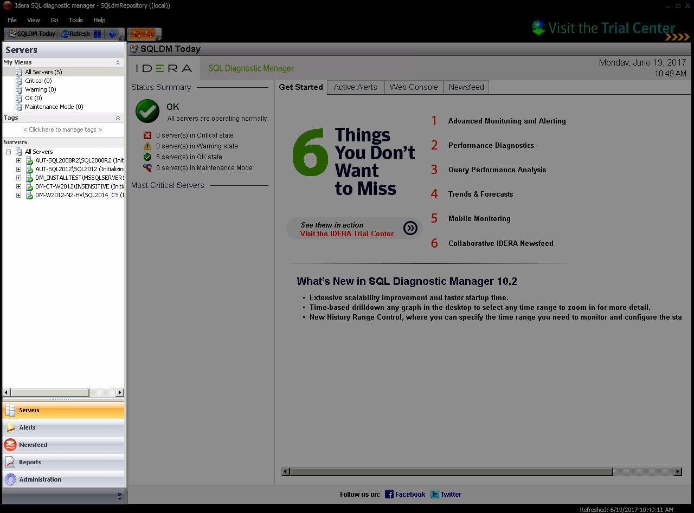Expand the AUT-SQL2012\SQL2012 server node
The width and height of the screenshot is (694, 513).
pos(18,169)
